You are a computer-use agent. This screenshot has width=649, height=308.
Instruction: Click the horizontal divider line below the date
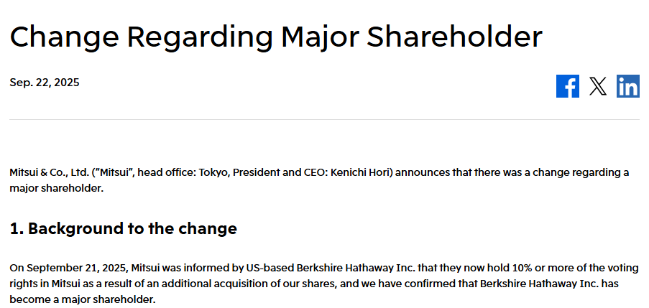[324, 119]
